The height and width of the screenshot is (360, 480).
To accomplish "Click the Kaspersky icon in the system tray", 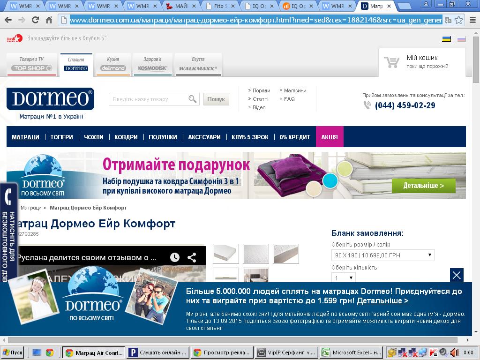I will [433, 352].
